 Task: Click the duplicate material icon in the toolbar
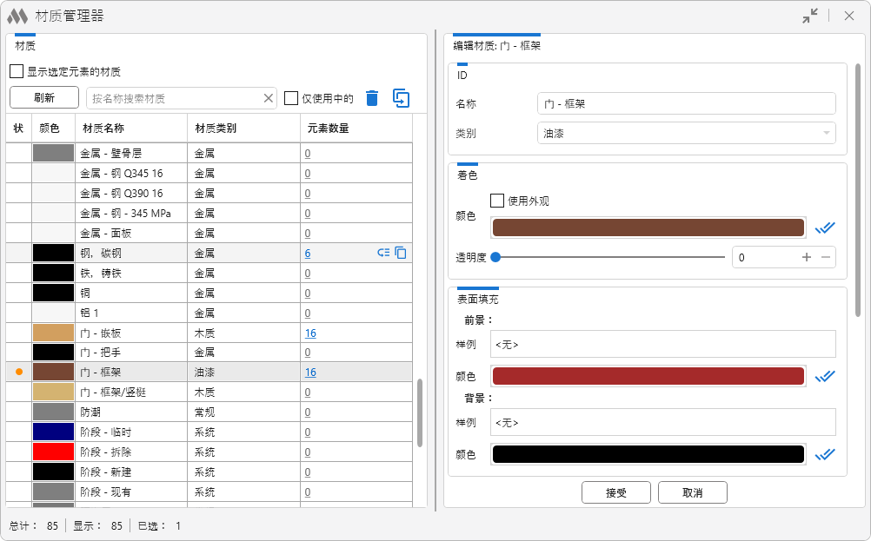pos(401,98)
